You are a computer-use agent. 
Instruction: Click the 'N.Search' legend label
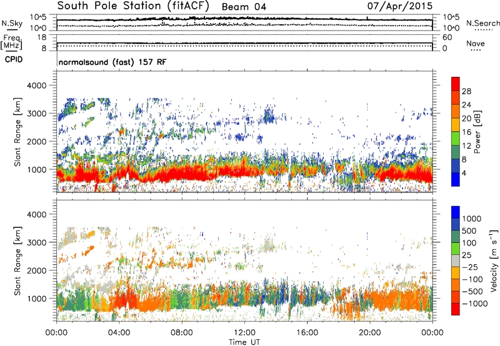coord(482,23)
